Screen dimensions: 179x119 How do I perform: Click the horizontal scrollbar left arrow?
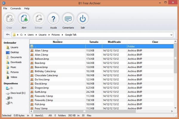pos(32,111)
